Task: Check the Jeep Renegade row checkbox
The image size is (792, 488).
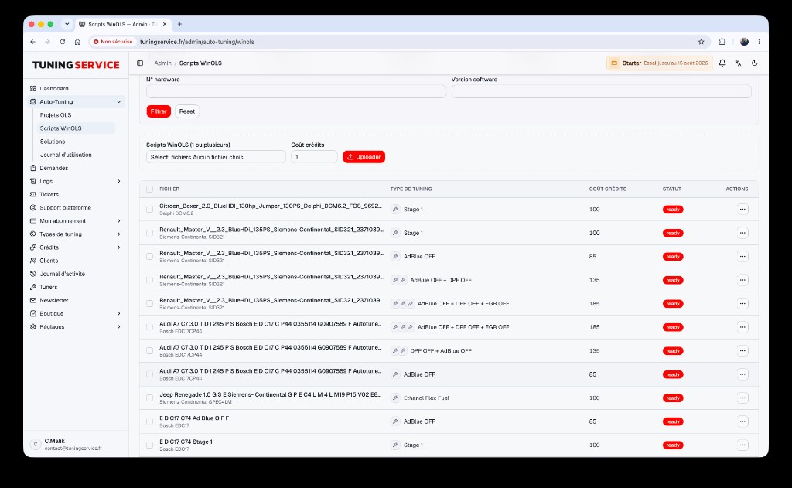Action: point(149,398)
